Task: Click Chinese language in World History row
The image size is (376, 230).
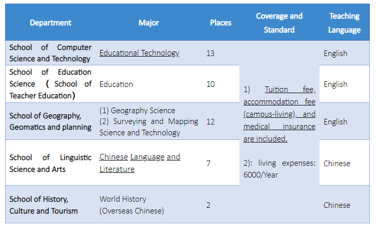Action: [336, 205]
